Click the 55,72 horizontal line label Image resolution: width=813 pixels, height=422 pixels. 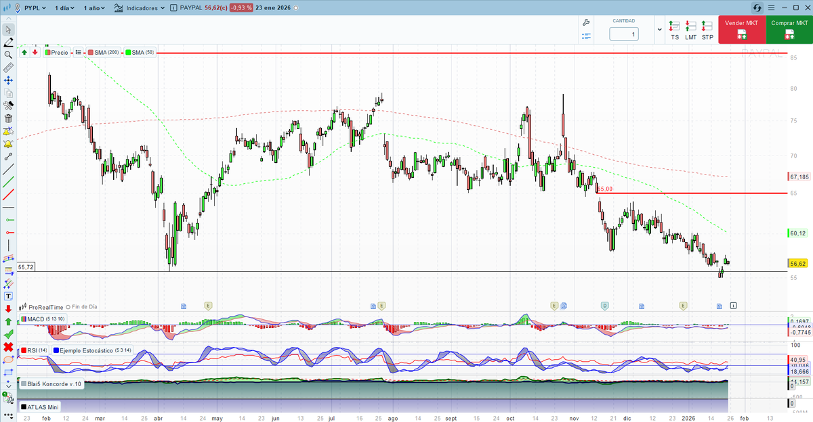click(26, 267)
